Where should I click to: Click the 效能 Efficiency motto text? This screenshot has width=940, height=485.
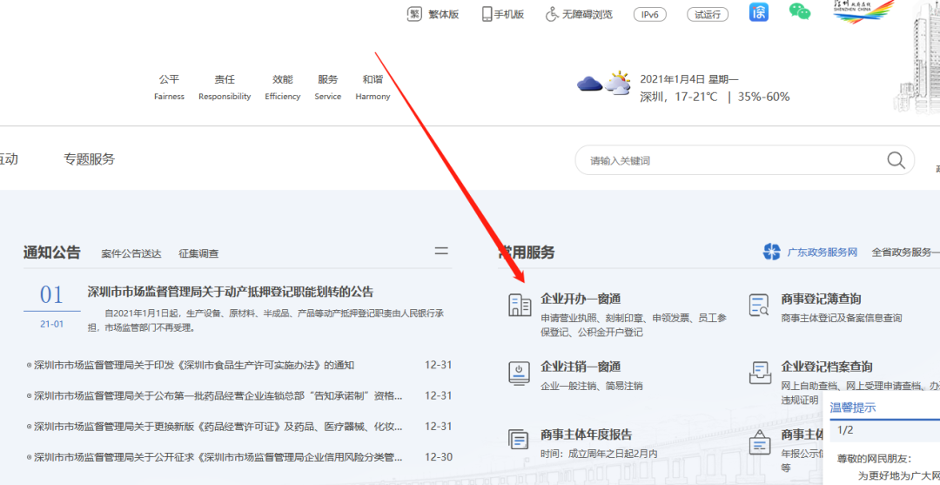(x=282, y=87)
